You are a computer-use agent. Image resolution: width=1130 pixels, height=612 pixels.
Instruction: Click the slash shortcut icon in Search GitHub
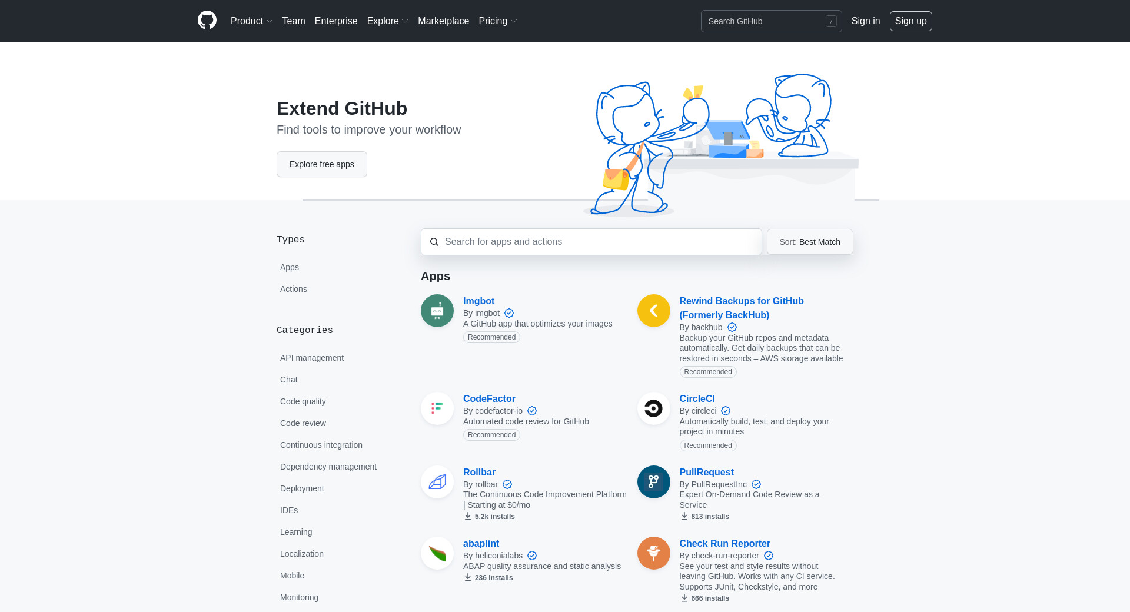click(831, 21)
